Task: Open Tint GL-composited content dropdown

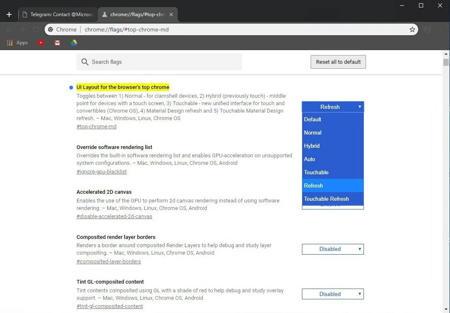Action: point(333,294)
